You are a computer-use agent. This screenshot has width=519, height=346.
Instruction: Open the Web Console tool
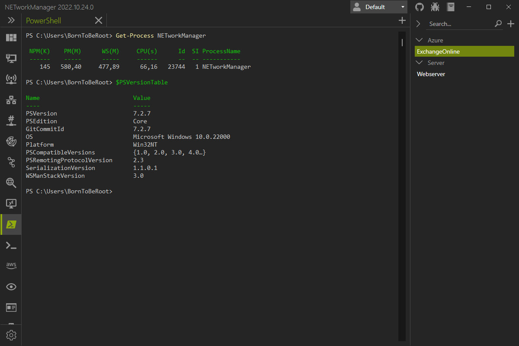click(11, 308)
